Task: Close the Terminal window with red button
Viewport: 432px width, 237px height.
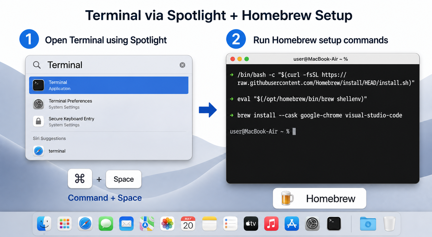Action: [232, 59]
